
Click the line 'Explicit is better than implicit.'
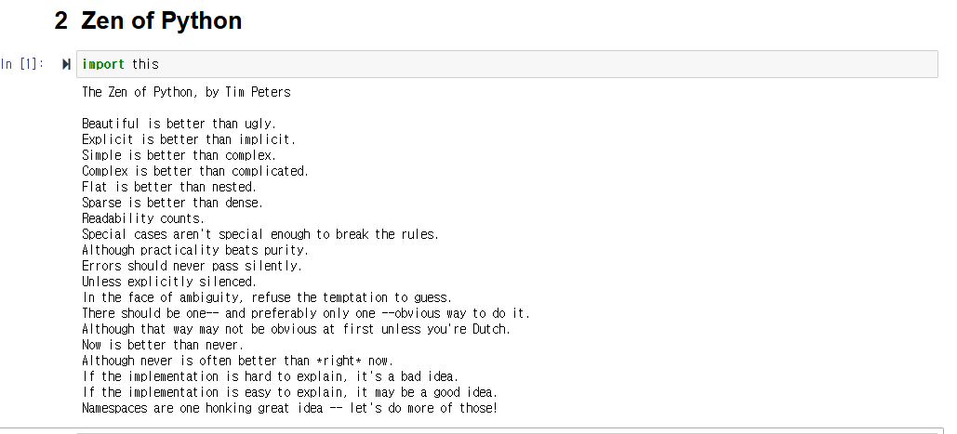(x=189, y=139)
